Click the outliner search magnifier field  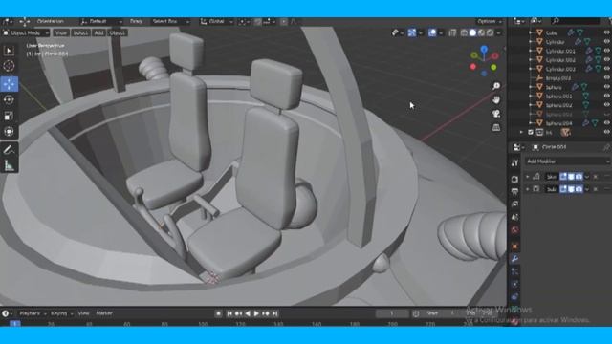[x=575, y=21]
